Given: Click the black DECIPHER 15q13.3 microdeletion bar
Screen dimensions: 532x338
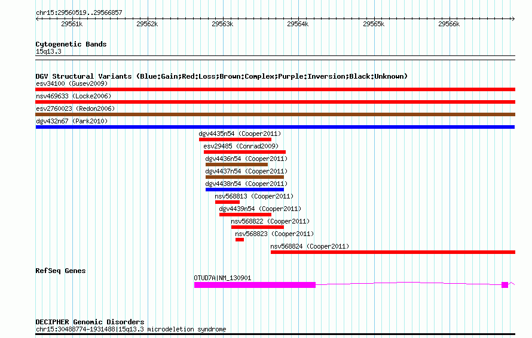Looking at the screenshot, I should pos(275,334).
